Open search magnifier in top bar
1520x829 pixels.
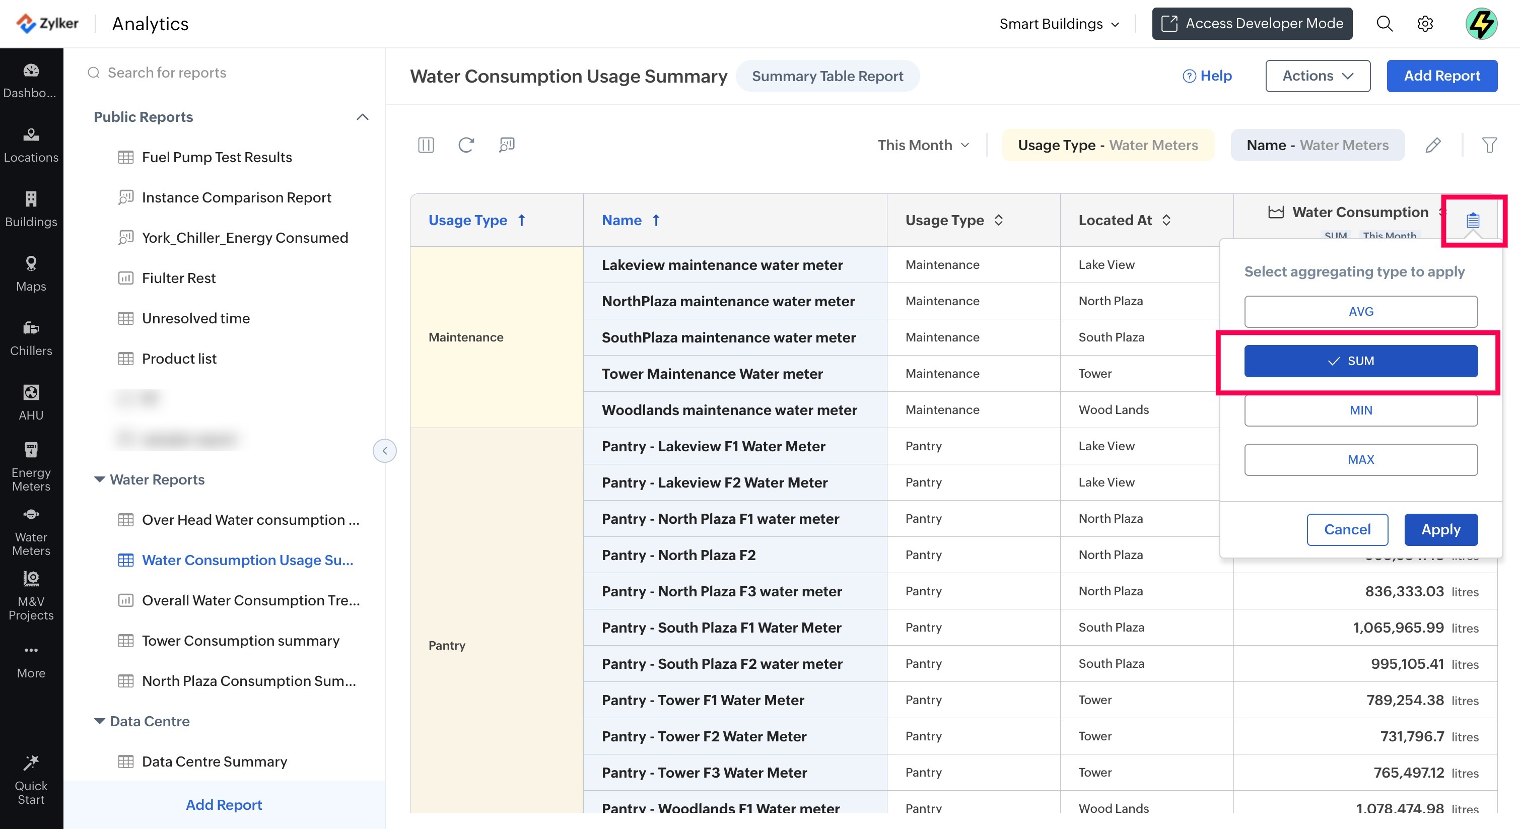(x=1385, y=24)
